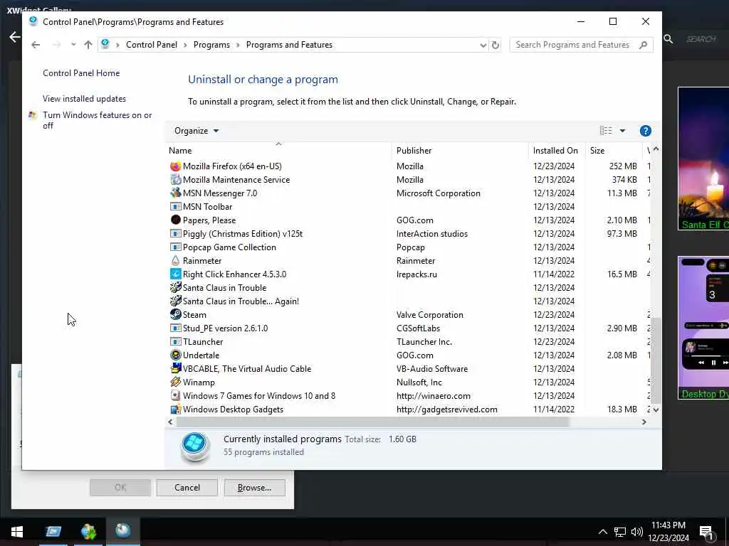Select the 252 MB size cell
729x546 pixels.
pos(623,166)
